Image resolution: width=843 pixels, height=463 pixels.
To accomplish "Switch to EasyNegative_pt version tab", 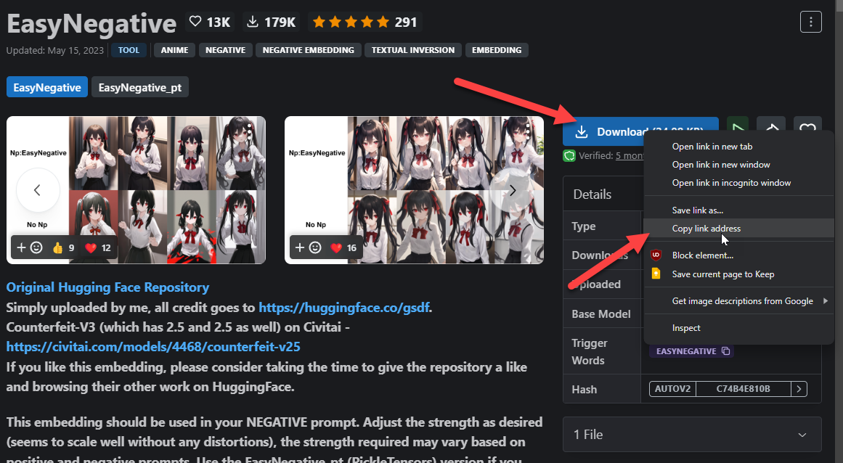I will tap(140, 87).
